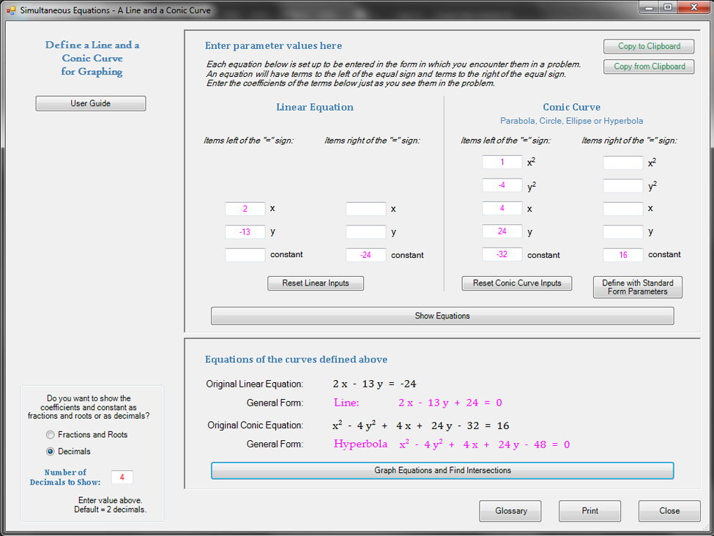Image resolution: width=714 pixels, height=536 pixels.
Task: Open Define with Standard Form Parameters
Action: point(637,287)
